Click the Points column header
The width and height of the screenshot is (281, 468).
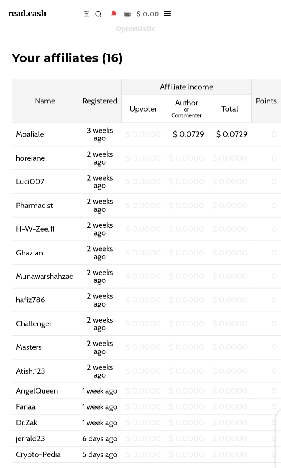(x=266, y=101)
